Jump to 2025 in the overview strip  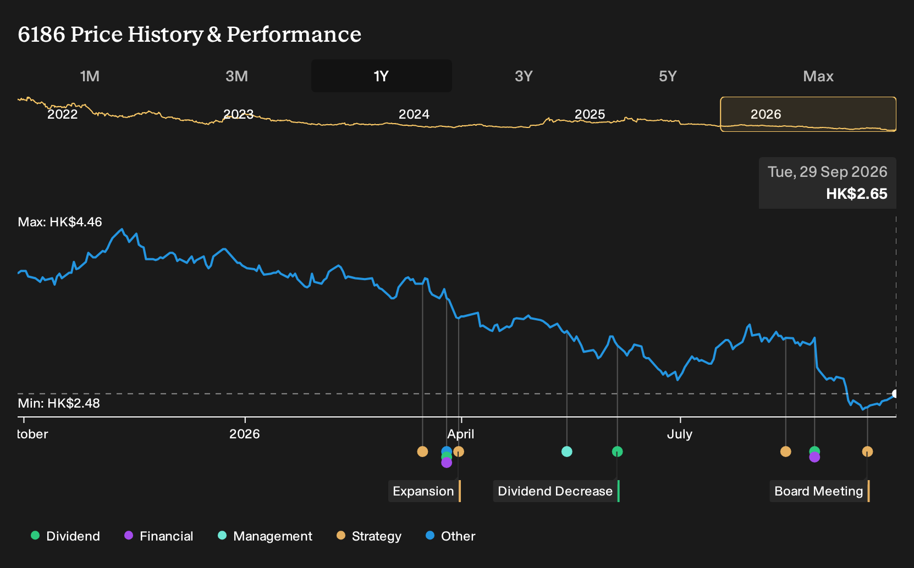click(590, 114)
